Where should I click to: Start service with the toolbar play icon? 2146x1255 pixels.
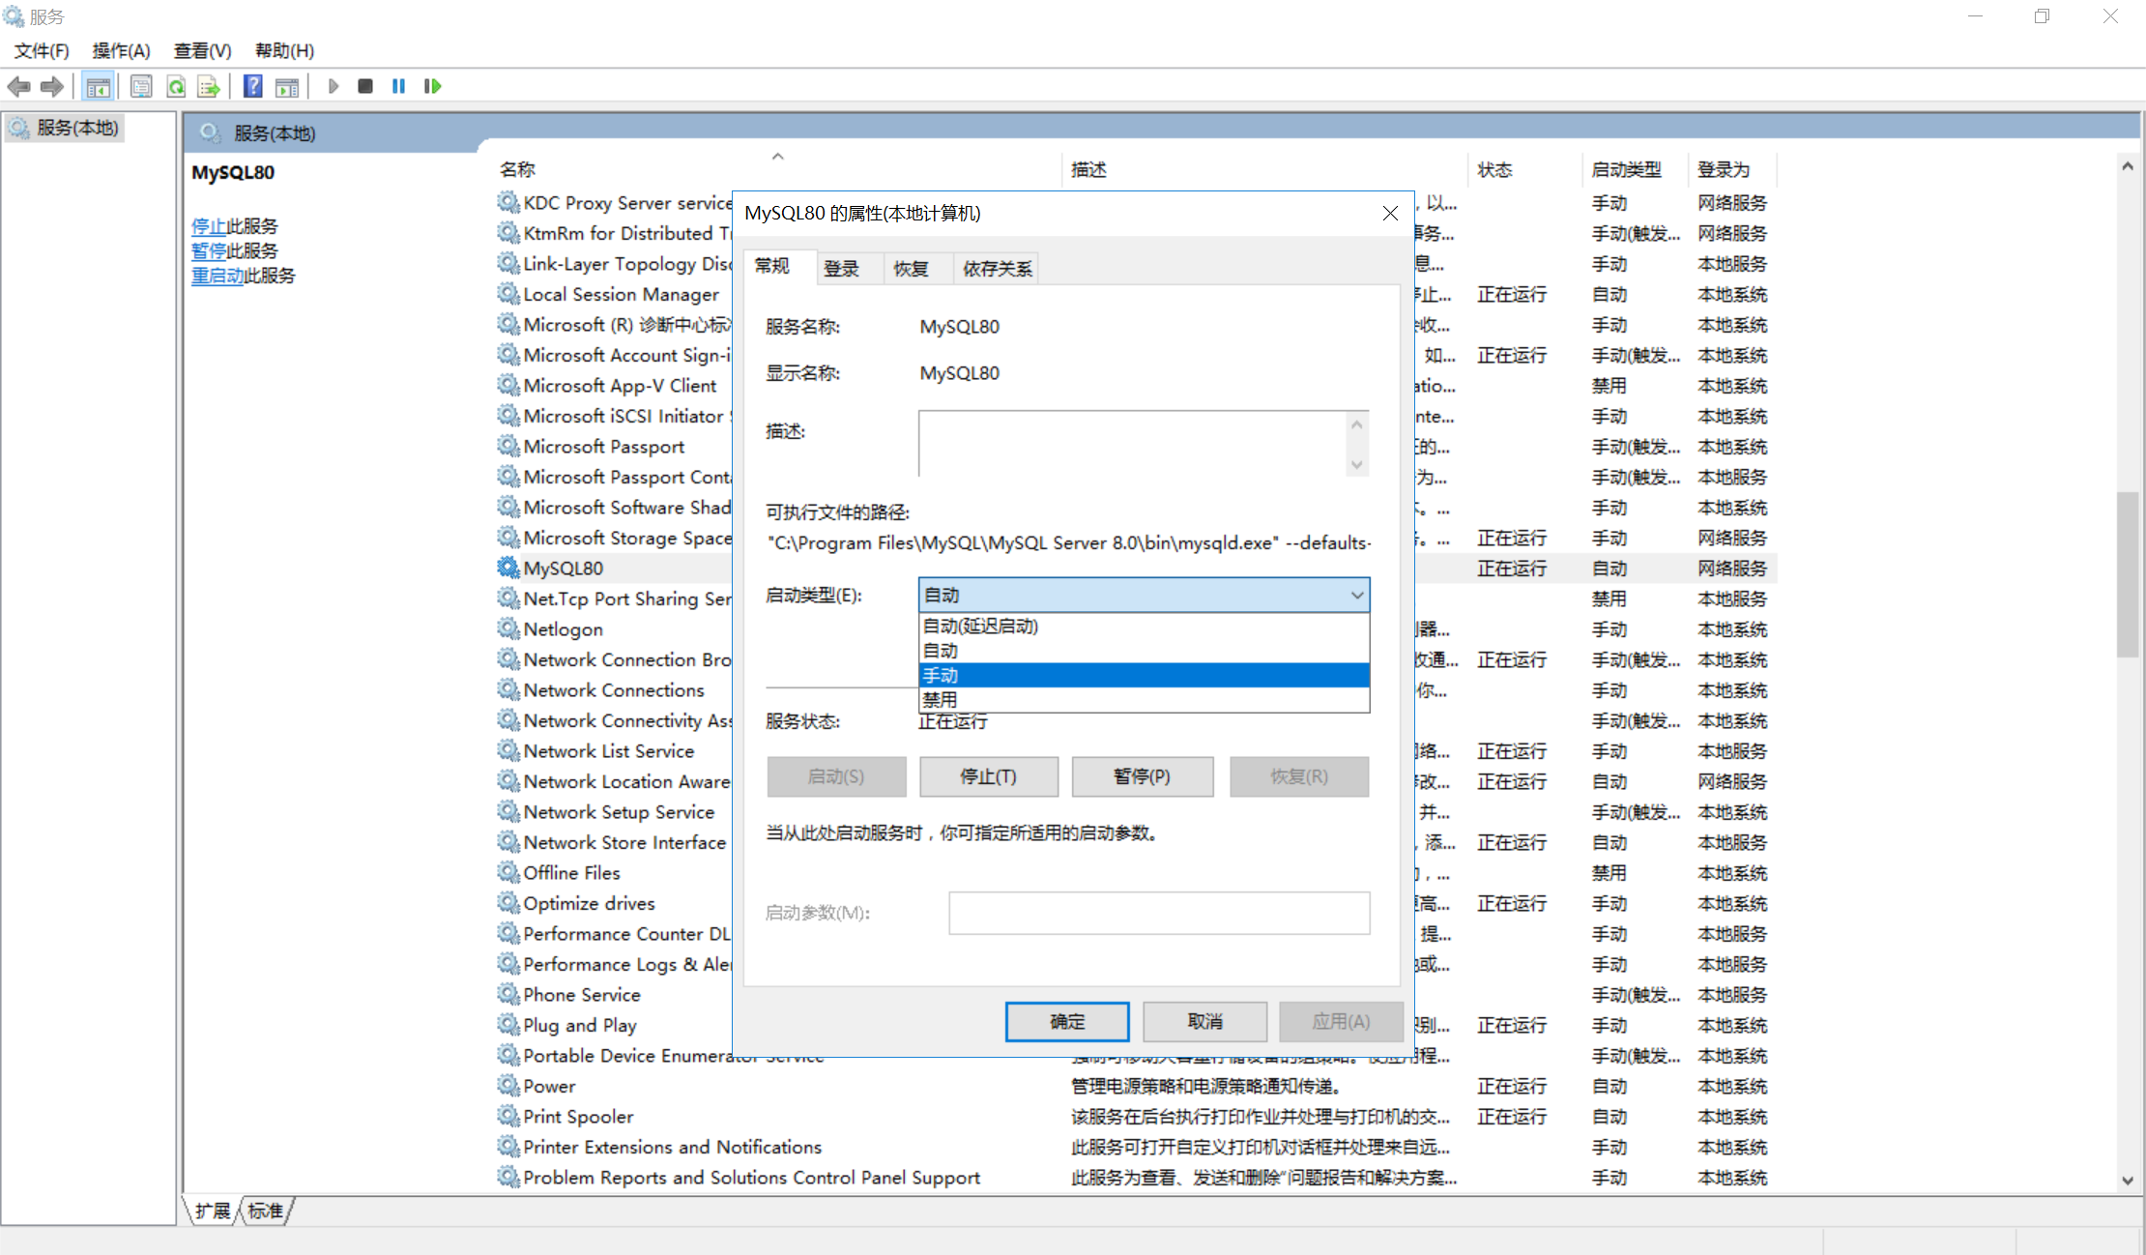coord(333,87)
